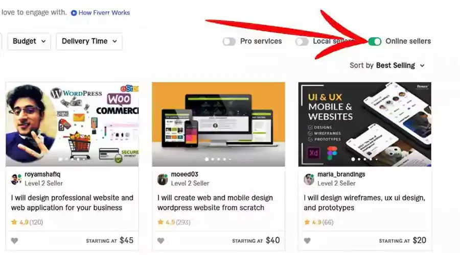Open wireframes ux ui design gig title

pos(364,202)
